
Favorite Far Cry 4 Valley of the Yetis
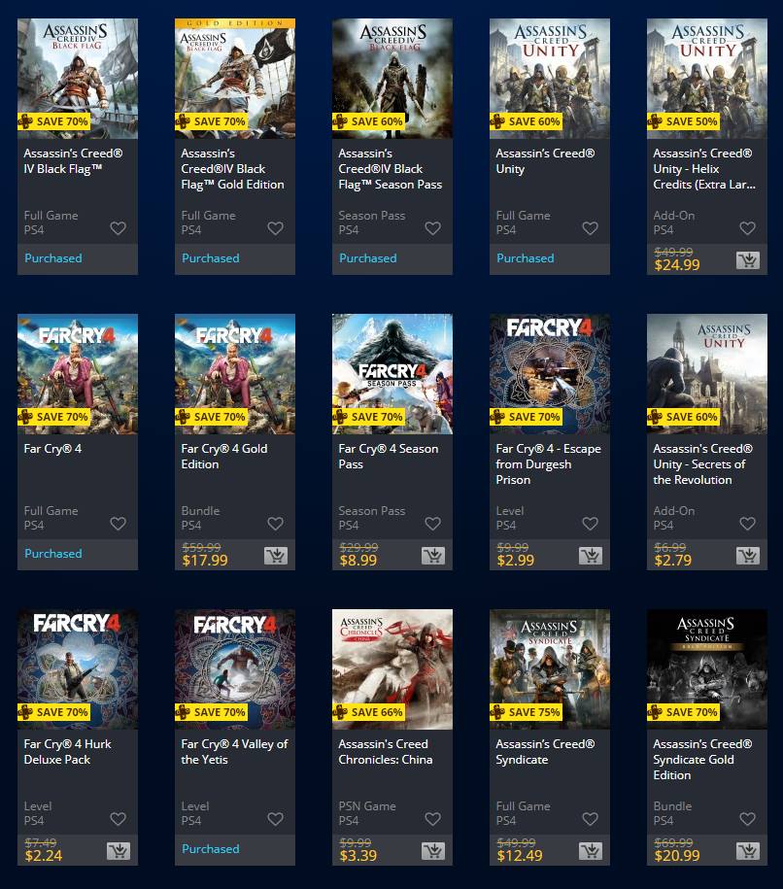[x=276, y=819]
